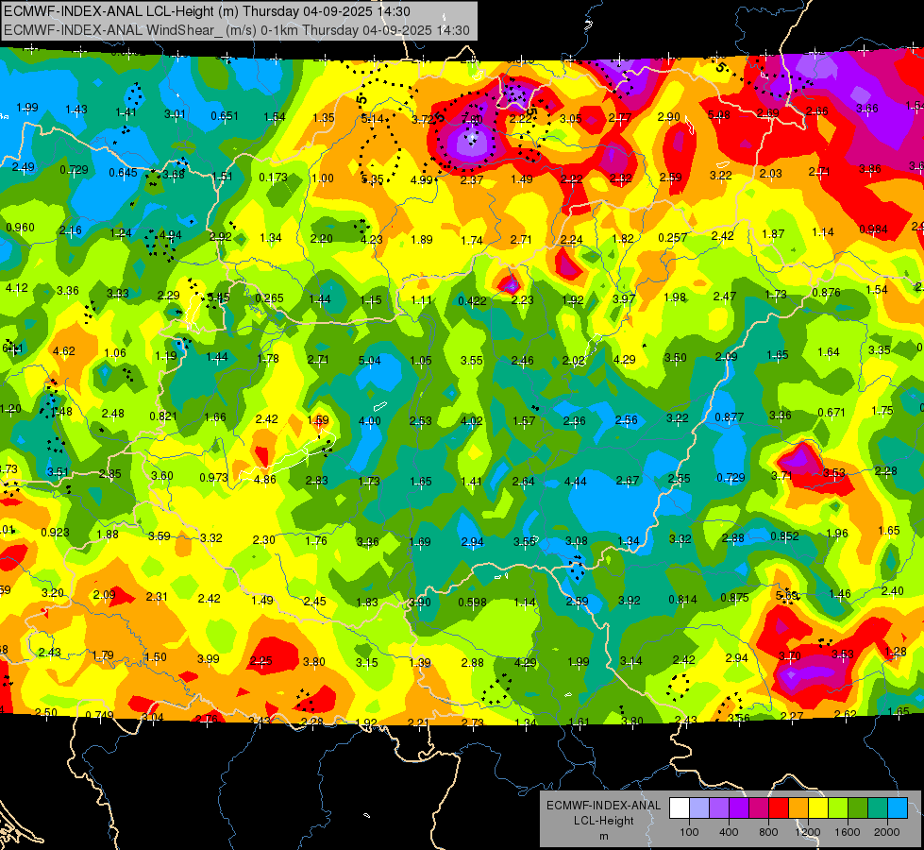This screenshot has height=850, width=924.
Task: Pick the yellow legend swatch
Action: (818, 808)
